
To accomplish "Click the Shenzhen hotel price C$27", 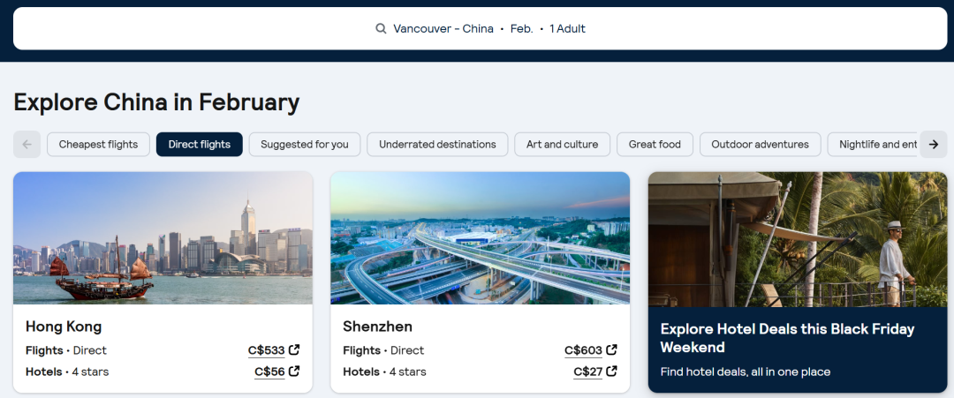I will click(x=587, y=372).
